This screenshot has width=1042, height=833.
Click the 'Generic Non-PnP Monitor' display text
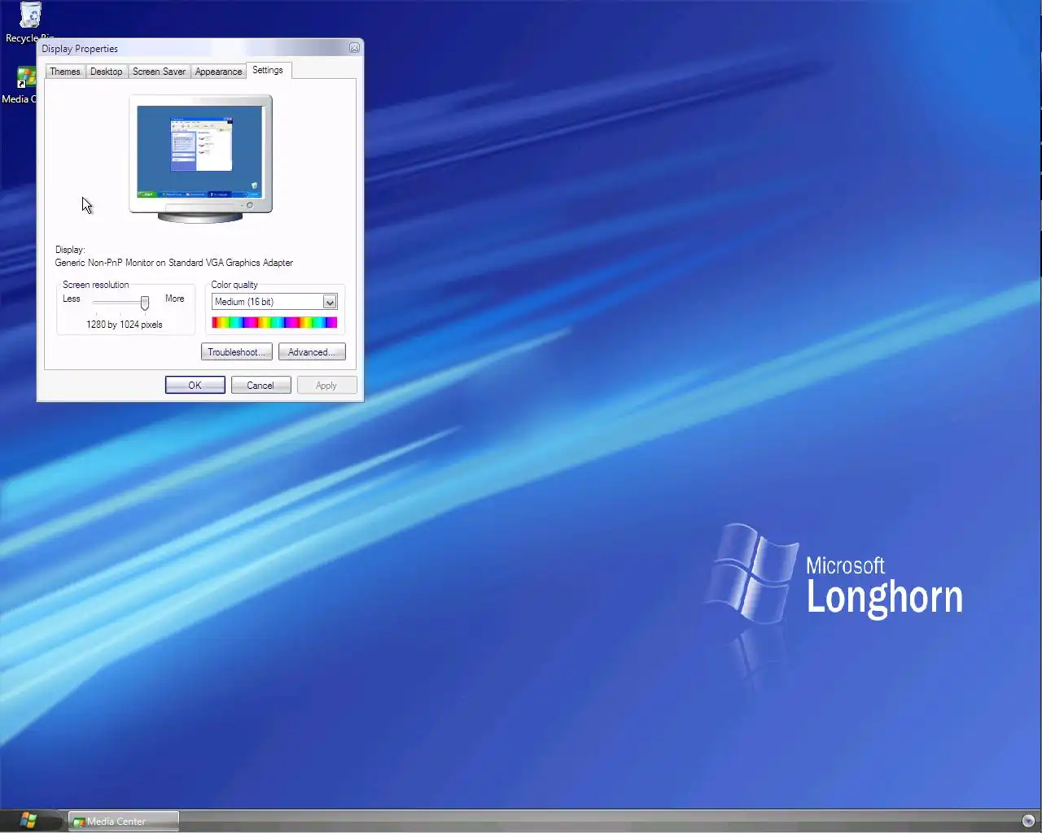174,263
